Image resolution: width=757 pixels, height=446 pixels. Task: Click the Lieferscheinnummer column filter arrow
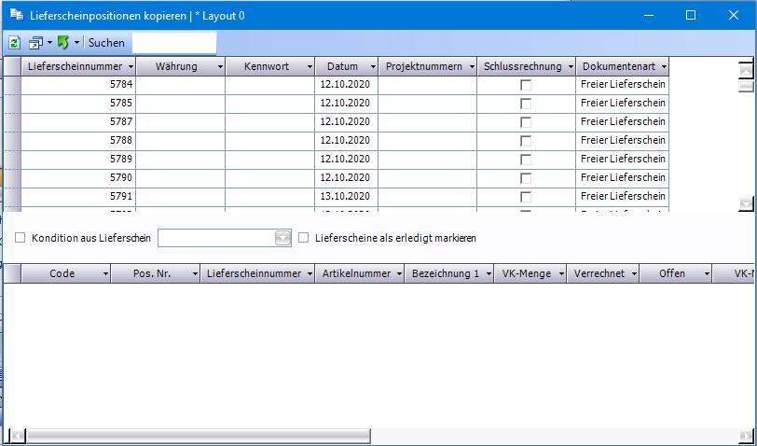[130, 67]
